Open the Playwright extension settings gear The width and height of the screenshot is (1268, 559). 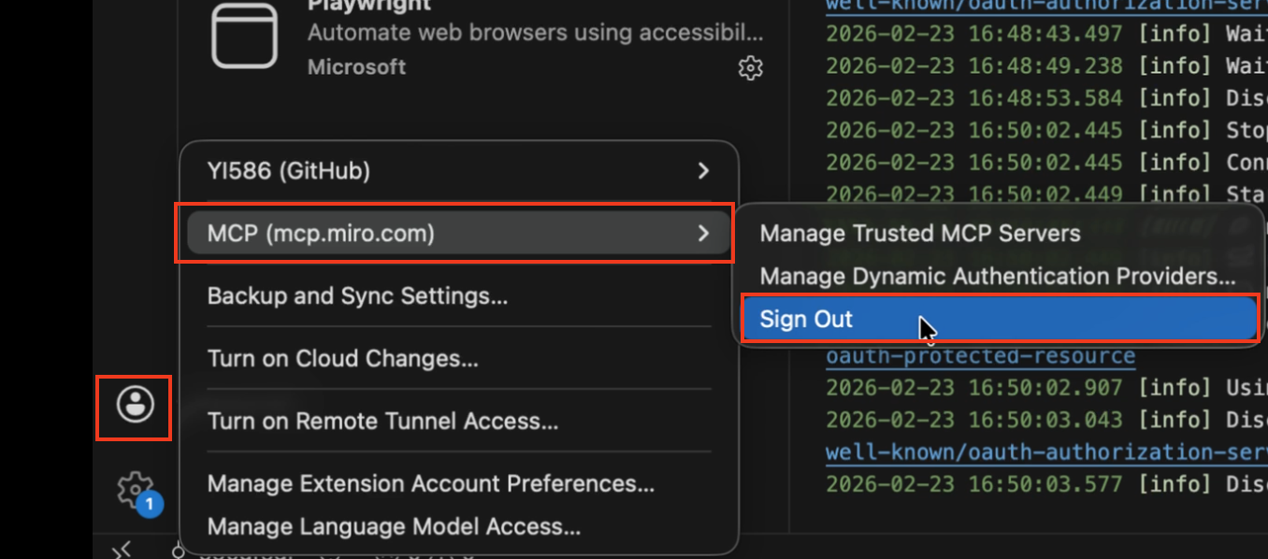(750, 67)
